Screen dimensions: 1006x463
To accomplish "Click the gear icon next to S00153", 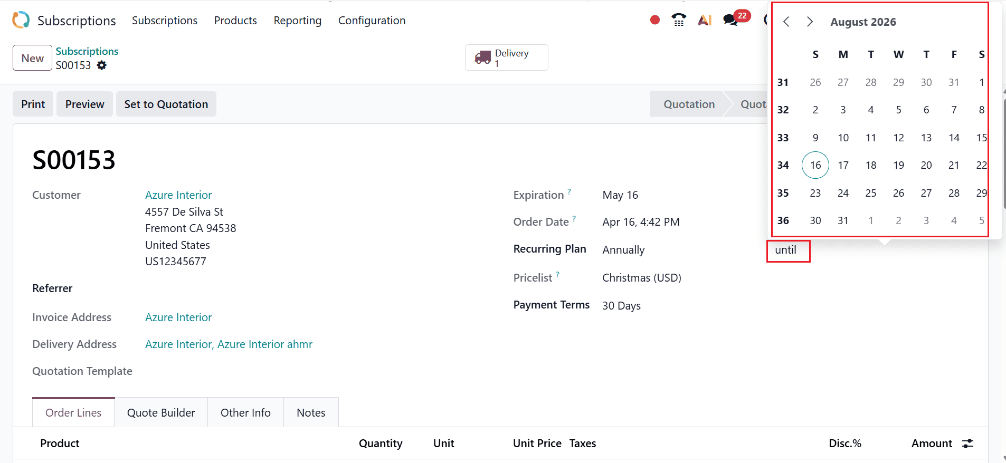I will (x=102, y=65).
